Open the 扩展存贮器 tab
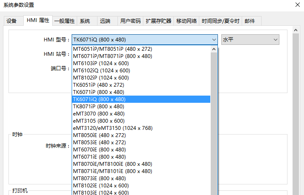This screenshot has height=195, width=304. 158,21
